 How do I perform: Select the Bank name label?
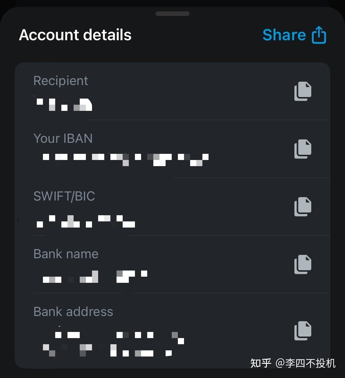[66, 254]
